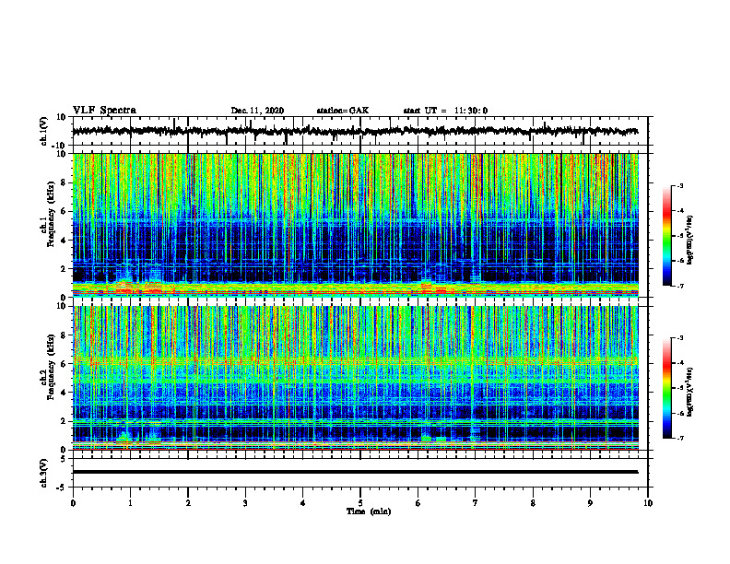The image size is (730, 564).
Task: Click the "VLF Spectra" title text
Action: pyautogui.click(x=104, y=111)
